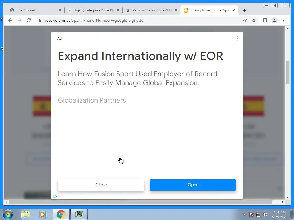The image size is (294, 220).
Task: Click the Fusion Sport ad description text
Action: pyautogui.click(x=138, y=78)
